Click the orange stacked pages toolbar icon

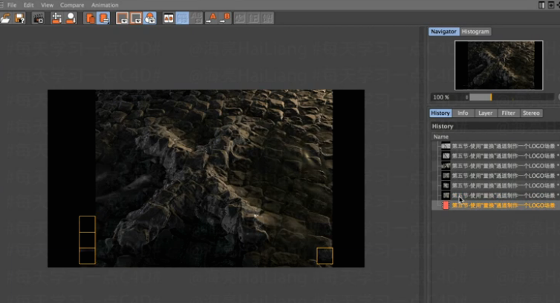click(x=90, y=18)
